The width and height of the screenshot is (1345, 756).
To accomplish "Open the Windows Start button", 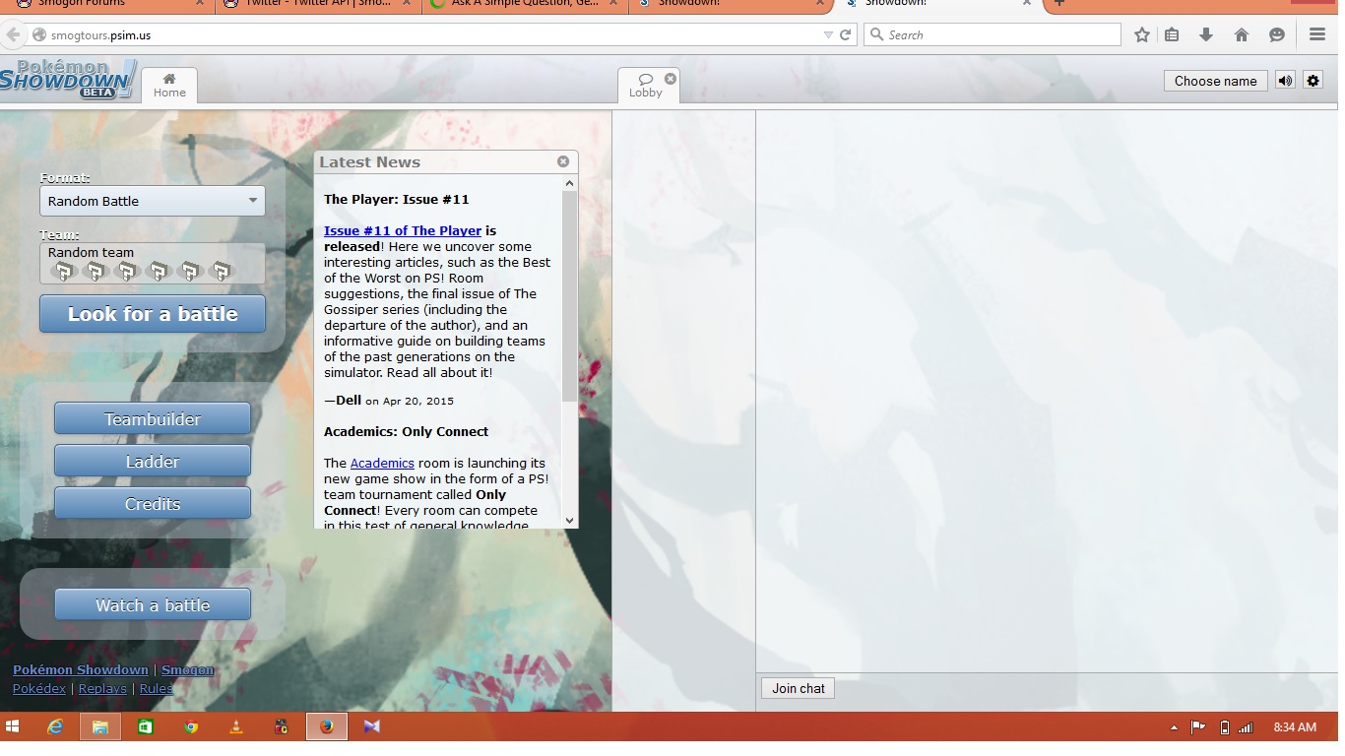I will [13, 726].
